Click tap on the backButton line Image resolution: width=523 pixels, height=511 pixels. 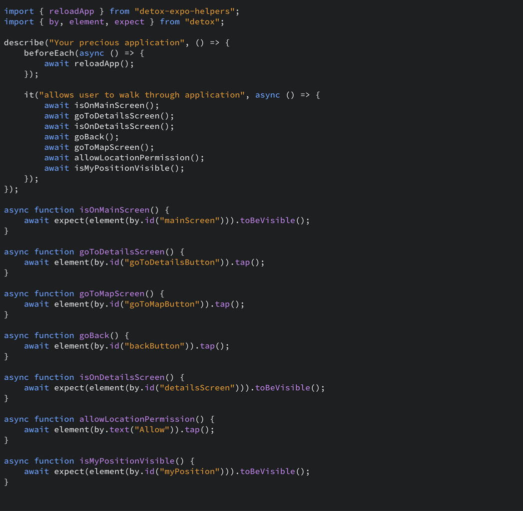pyautogui.click(x=207, y=346)
